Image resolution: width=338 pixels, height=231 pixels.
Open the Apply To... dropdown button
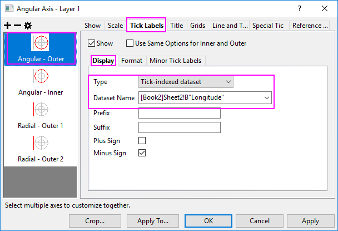[x=152, y=221]
